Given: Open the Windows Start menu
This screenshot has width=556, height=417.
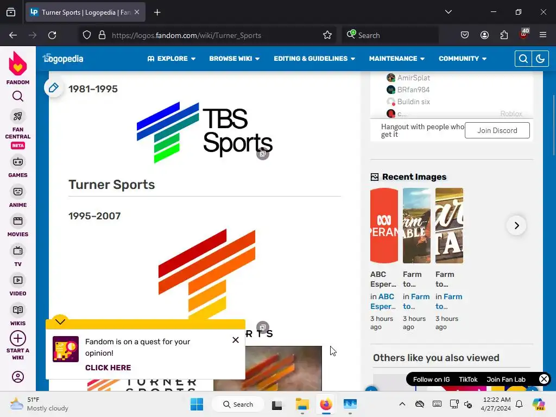Looking at the screenshot, I should pos(197,404).
